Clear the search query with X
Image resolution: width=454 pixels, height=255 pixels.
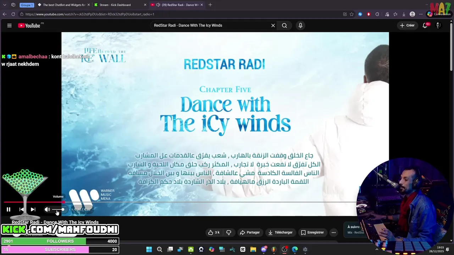pos(273,25)
